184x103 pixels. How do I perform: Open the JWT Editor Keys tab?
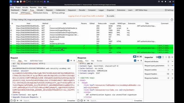[x=141, y=10]
